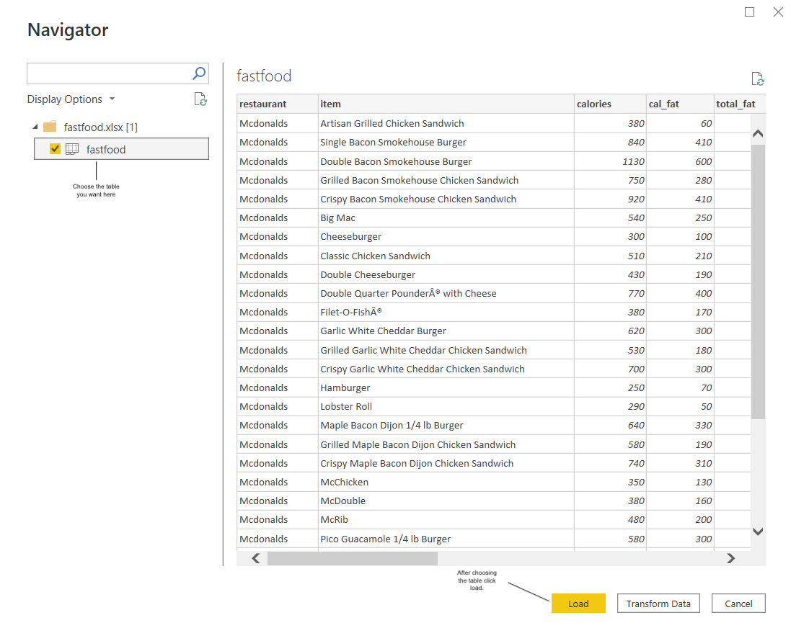Viewport: 791px width, 628px height.
Task: Click the Cheeseburger item cell
Action: (x=446, y=236)
